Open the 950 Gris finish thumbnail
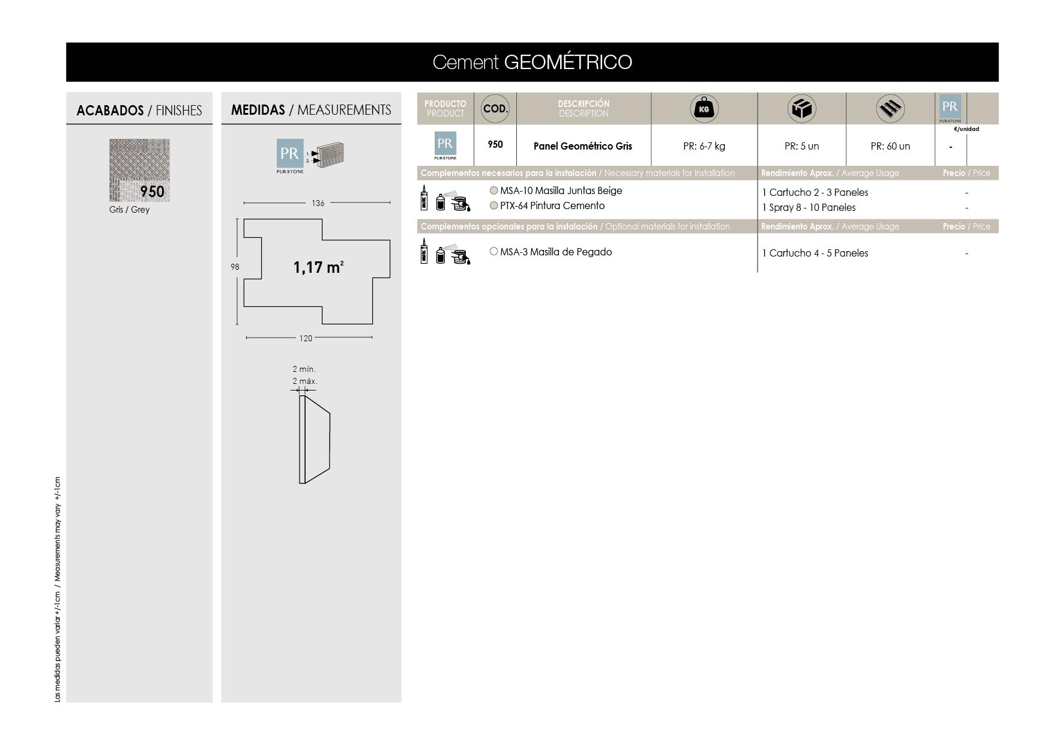The image size is (1053, 745). (x=139, y=170)
